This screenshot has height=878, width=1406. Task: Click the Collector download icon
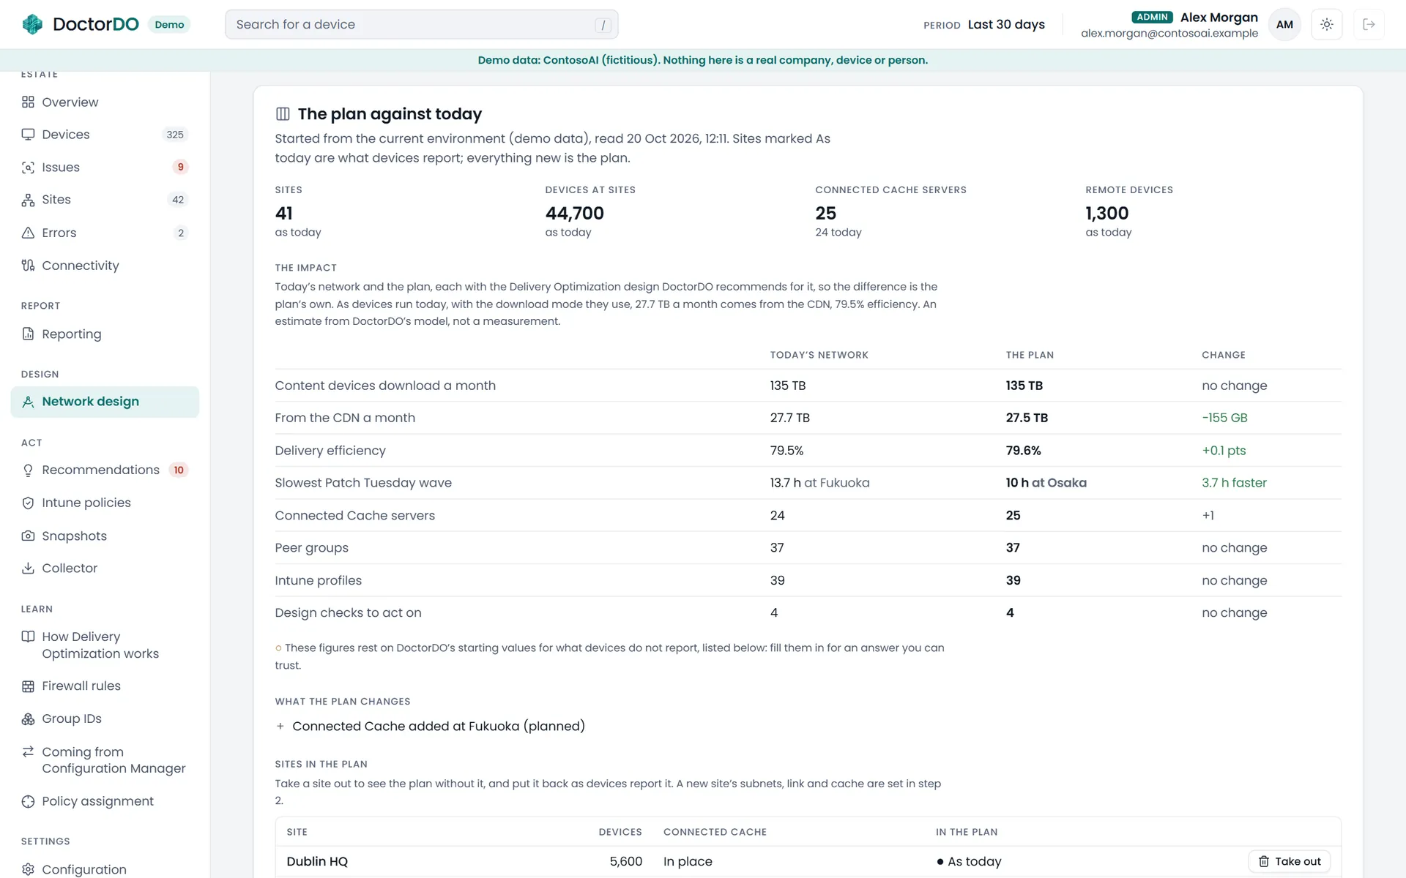click(28, 568)
